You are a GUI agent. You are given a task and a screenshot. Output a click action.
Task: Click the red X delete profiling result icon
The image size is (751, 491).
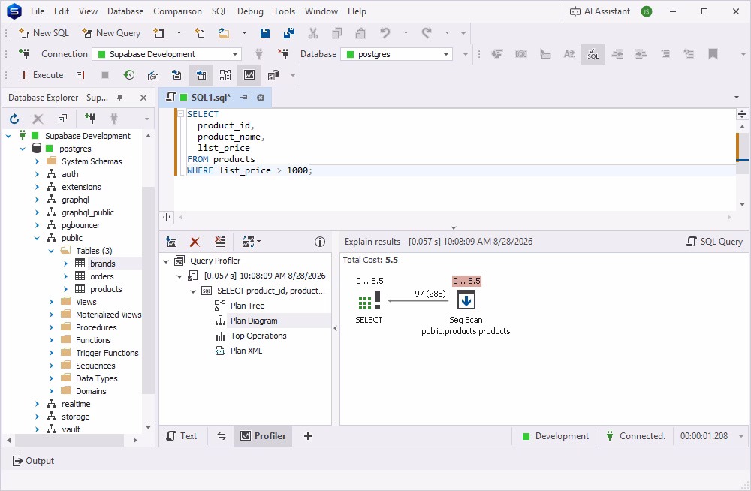[x=195, y=242]
